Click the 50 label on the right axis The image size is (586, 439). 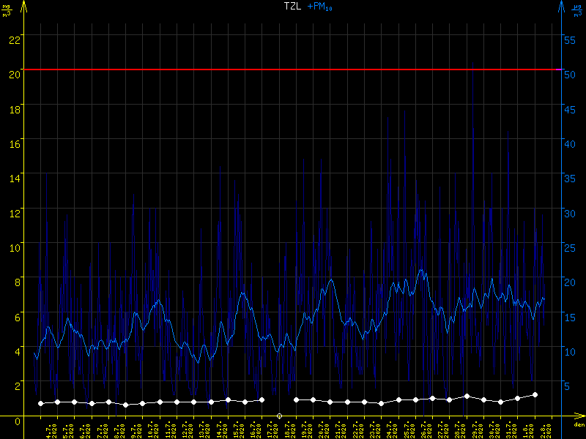(572, 70)
